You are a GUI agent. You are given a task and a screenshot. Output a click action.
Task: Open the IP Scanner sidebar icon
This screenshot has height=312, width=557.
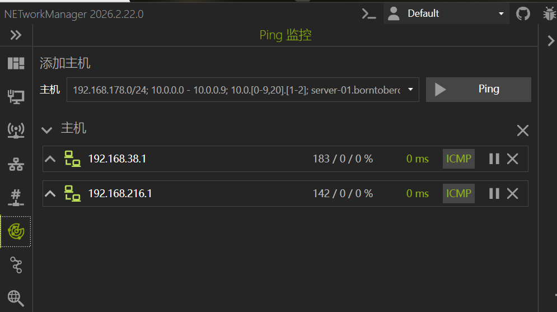coord(16,164)
